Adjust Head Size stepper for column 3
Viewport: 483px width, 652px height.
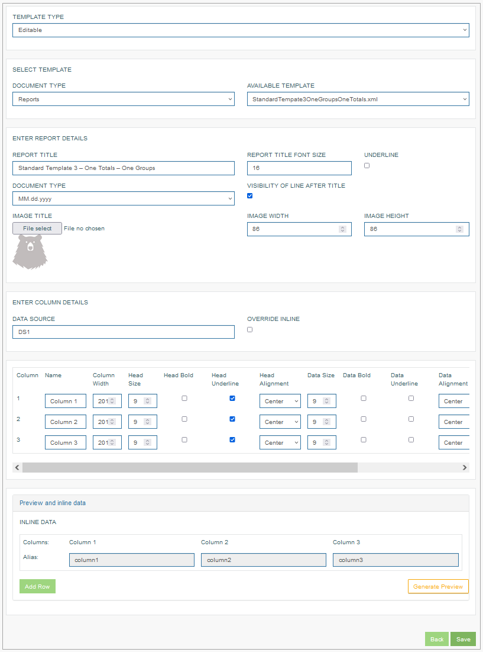point(147,443)
